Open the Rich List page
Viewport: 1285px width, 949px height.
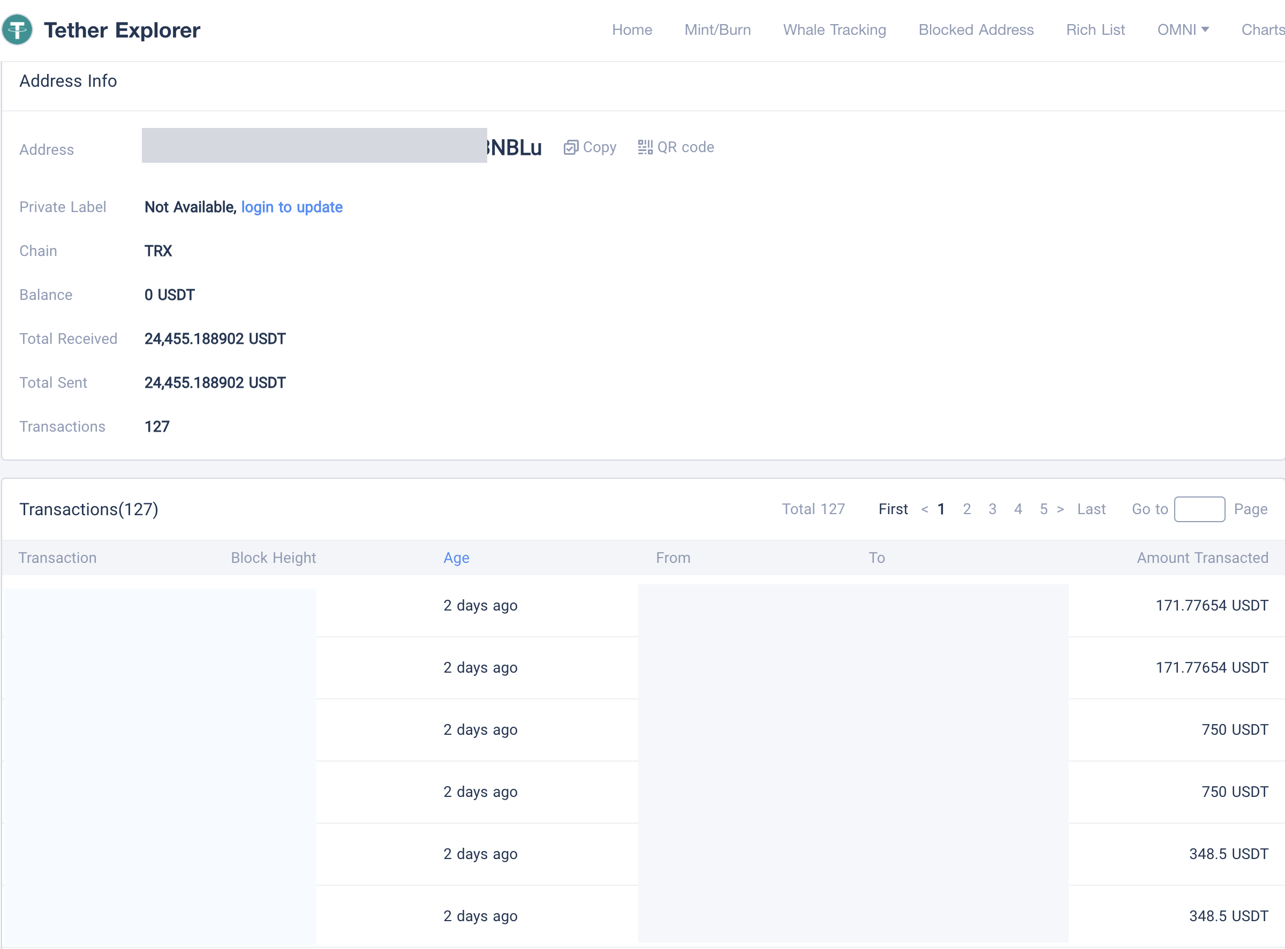click(x=1095, y=30)
